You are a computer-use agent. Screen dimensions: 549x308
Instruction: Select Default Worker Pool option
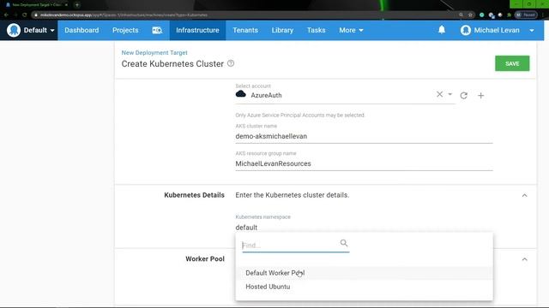(364, 273)
